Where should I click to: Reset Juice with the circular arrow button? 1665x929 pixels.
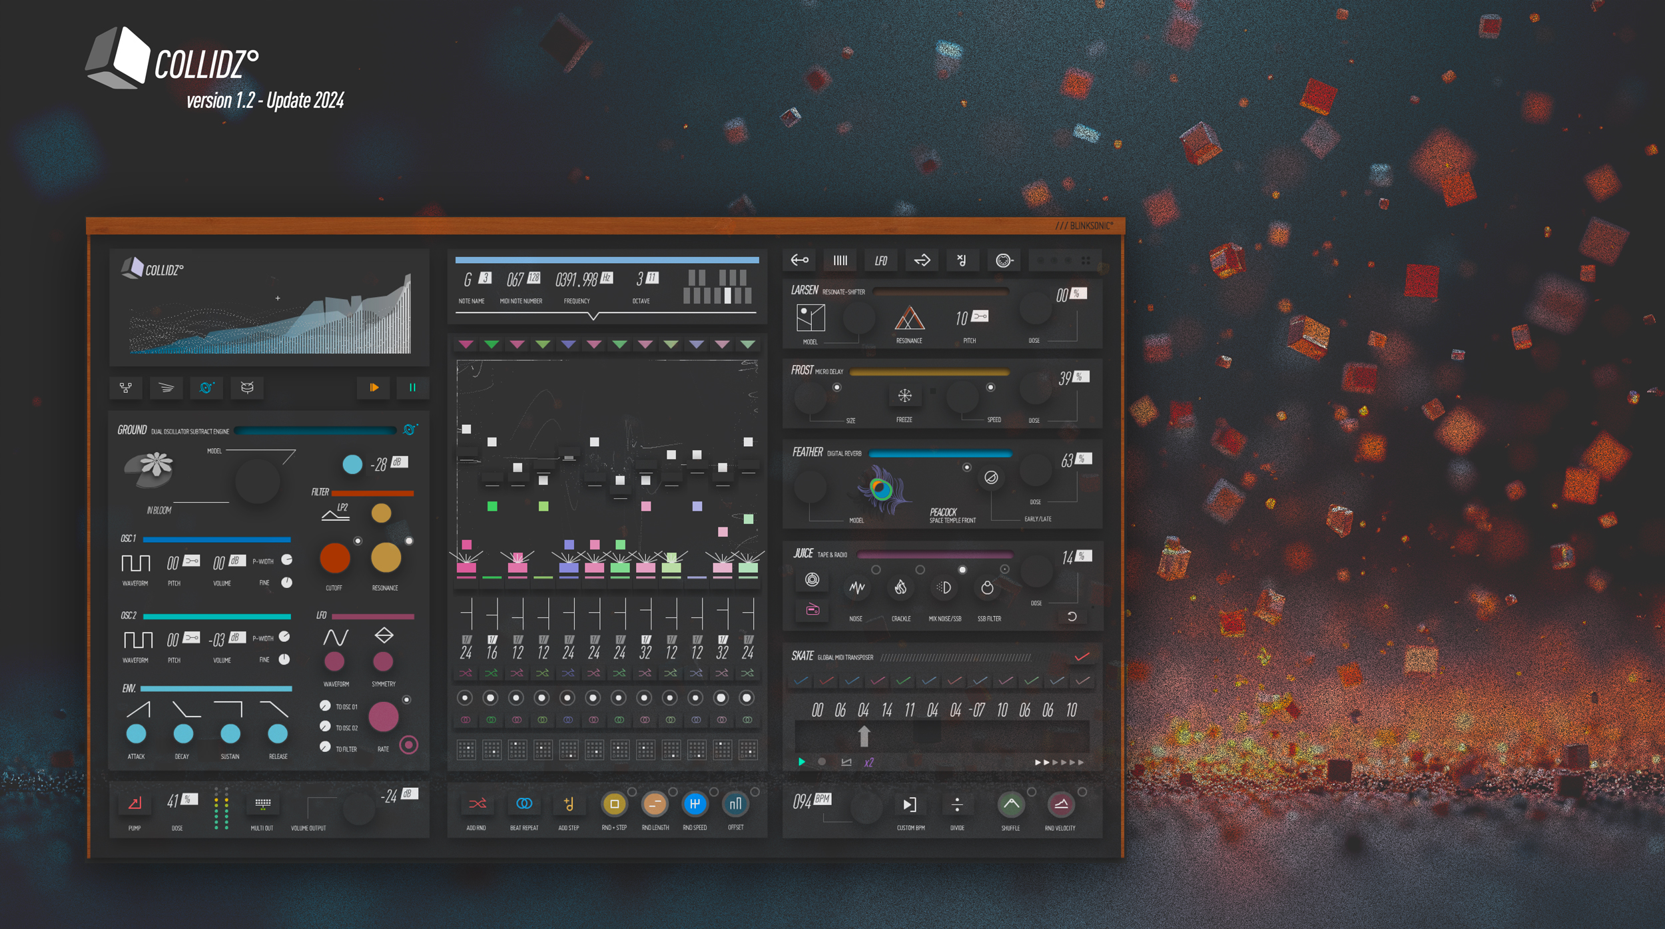[1072, 617]
